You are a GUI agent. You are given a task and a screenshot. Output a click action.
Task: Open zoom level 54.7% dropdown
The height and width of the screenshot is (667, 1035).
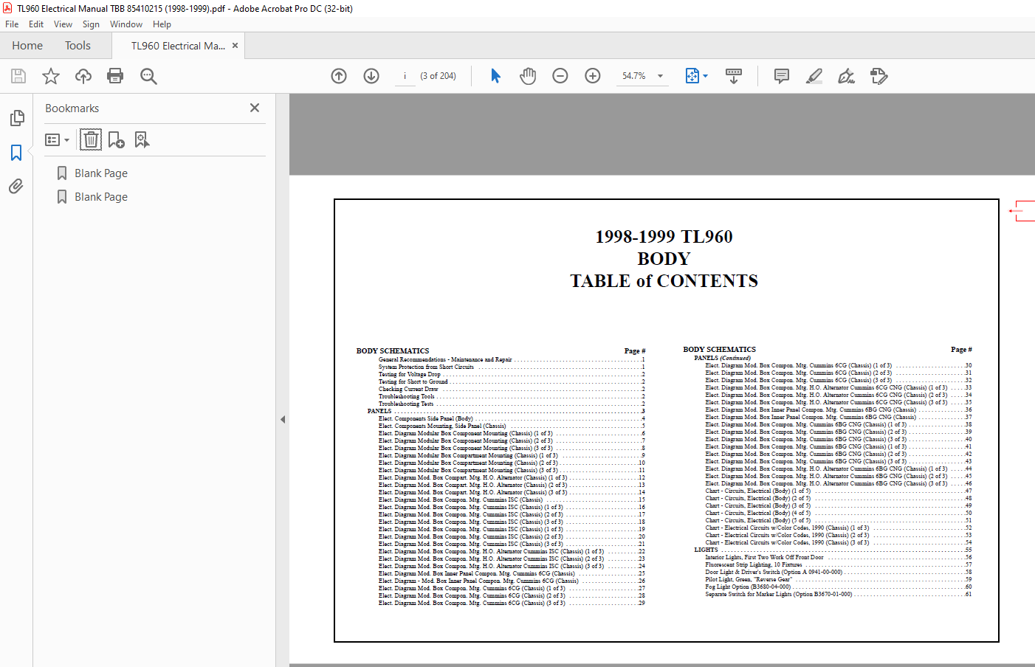point(660,76)
